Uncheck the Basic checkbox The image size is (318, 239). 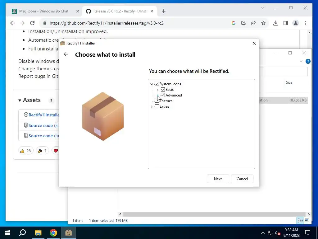pos(163,90)
